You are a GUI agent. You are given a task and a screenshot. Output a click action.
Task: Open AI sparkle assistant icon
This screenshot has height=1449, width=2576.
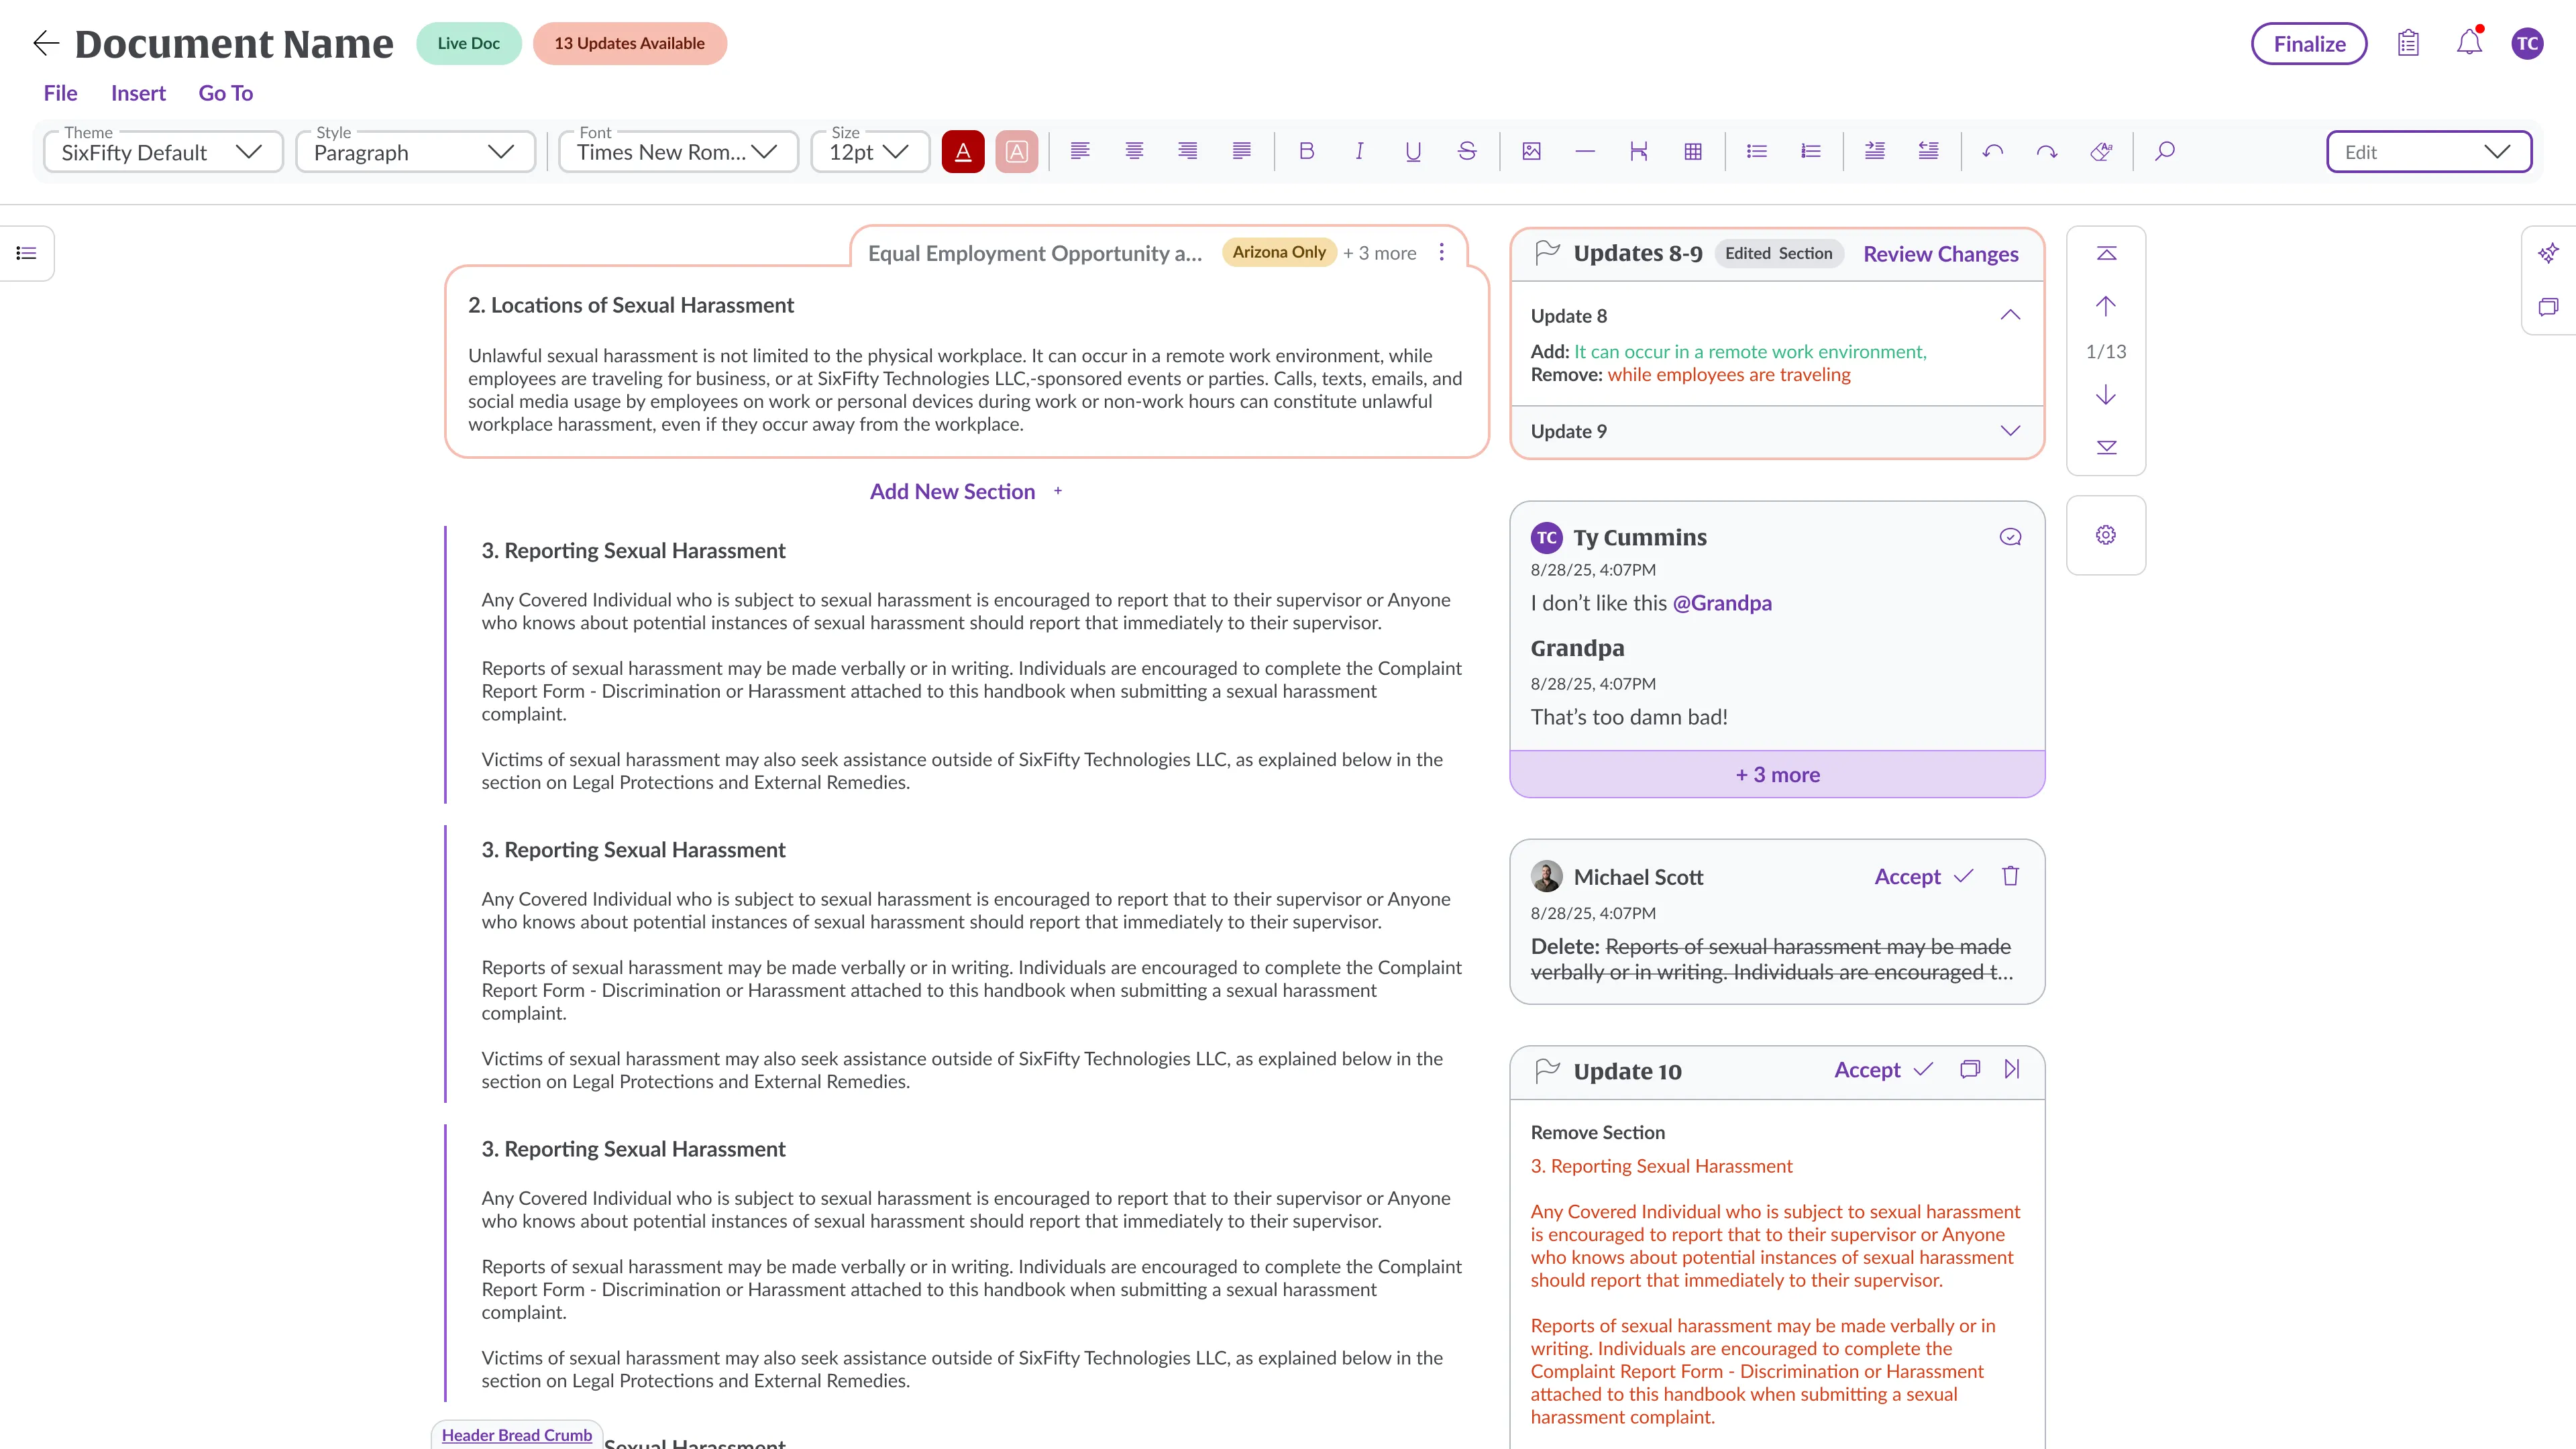2548,253
